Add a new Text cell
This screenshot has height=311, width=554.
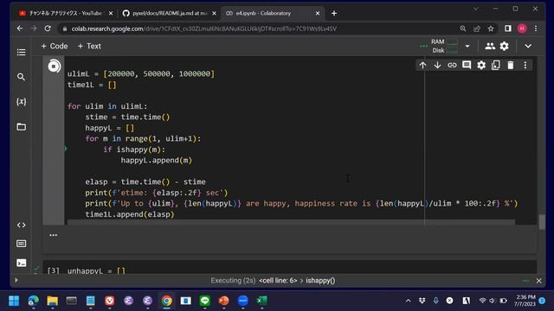pyautogui.click(x=89, y=46)
